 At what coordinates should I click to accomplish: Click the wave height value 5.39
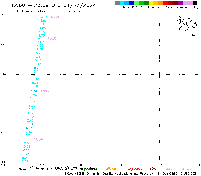[x=27, y=146]
